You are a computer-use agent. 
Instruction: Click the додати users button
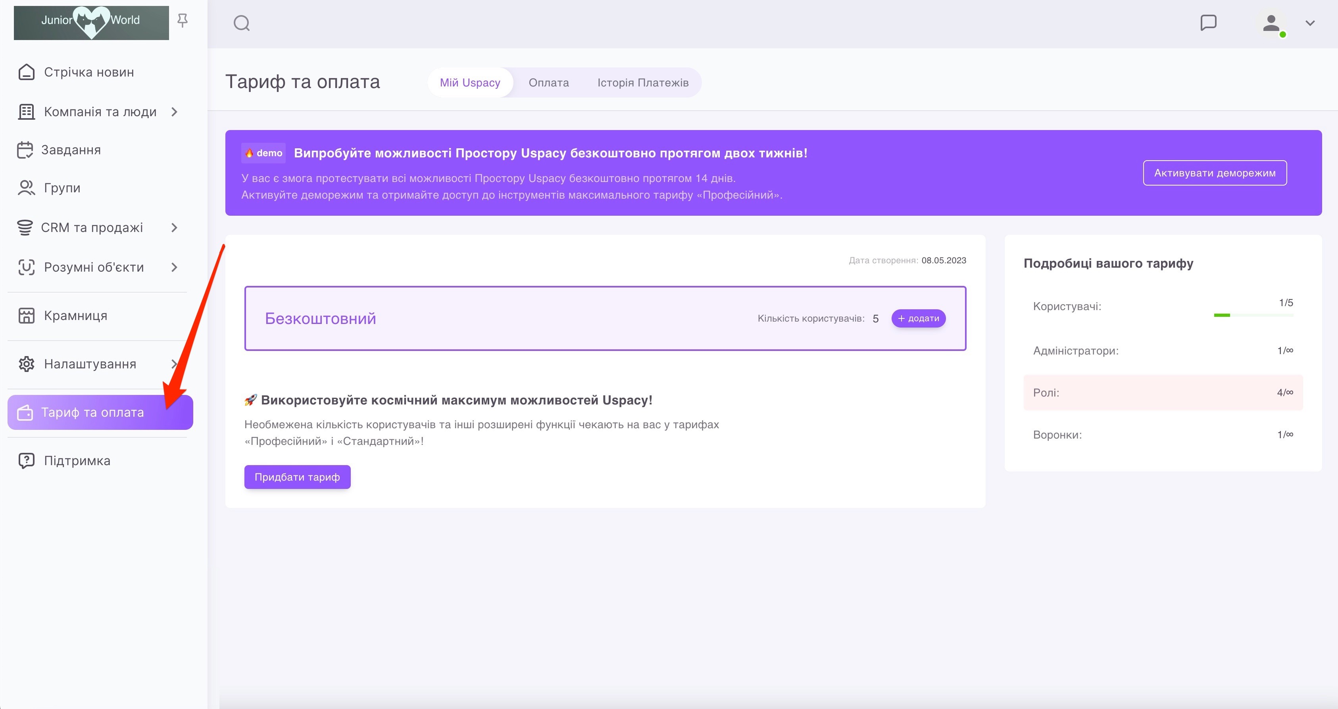pyautogui.click(x=918, y=318)
